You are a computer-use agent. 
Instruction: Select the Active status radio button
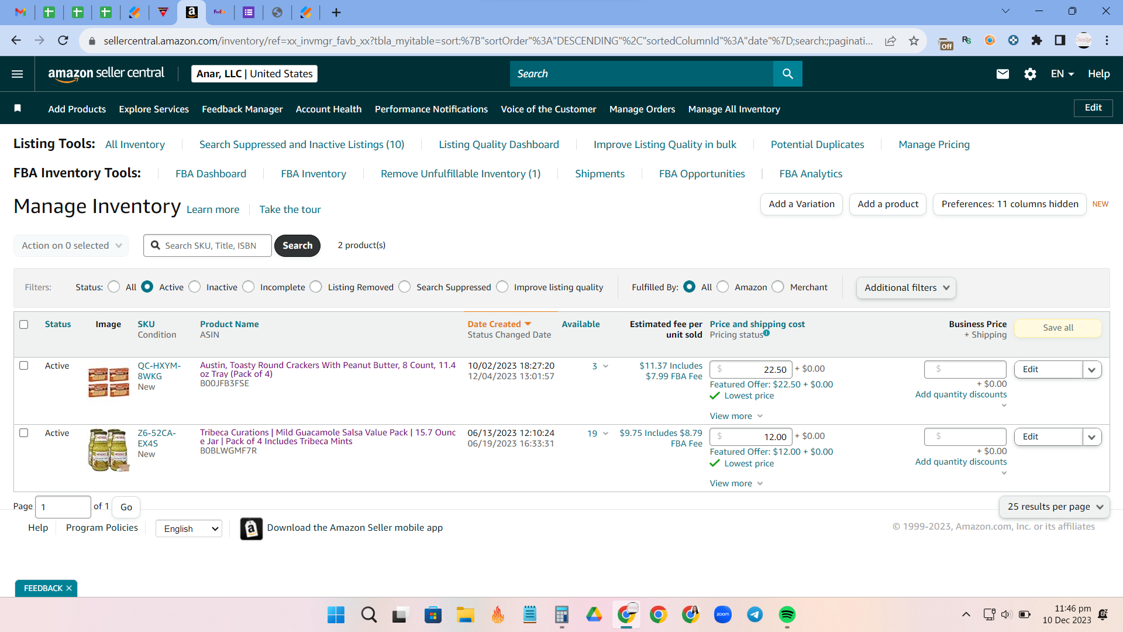(147, 287)
